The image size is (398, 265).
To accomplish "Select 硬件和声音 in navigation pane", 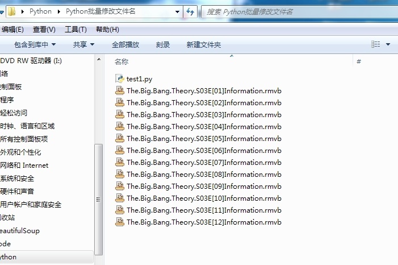I will coord(17,192).
